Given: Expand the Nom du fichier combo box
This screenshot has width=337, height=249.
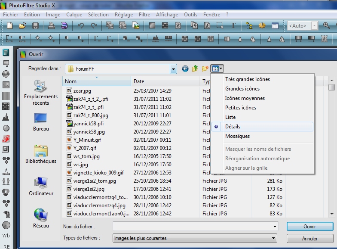Looking at the screenshot, I should click(275, 227).
